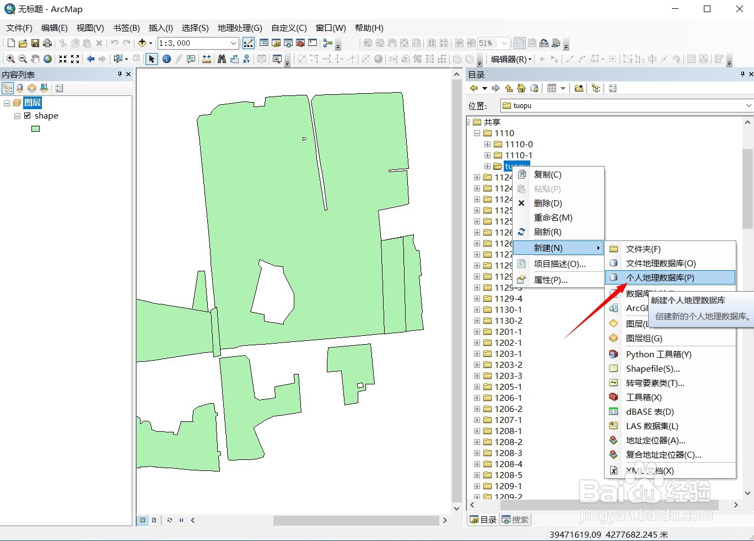Click the Fixed Zoom In icon
This screenshot has width=754, height=541.
click(x=63, y=59)
